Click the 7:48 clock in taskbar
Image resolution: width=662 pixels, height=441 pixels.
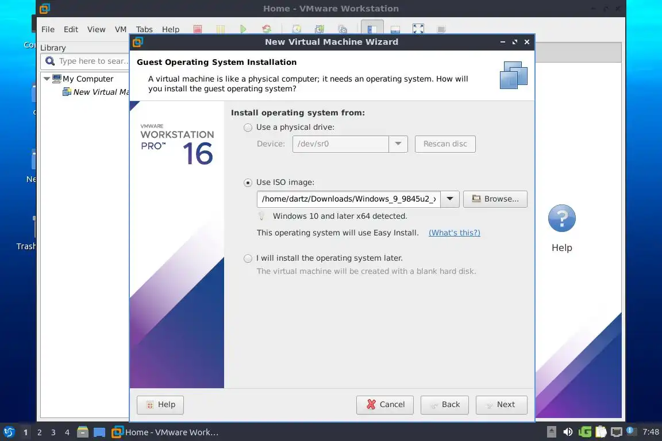click(651, 432)
